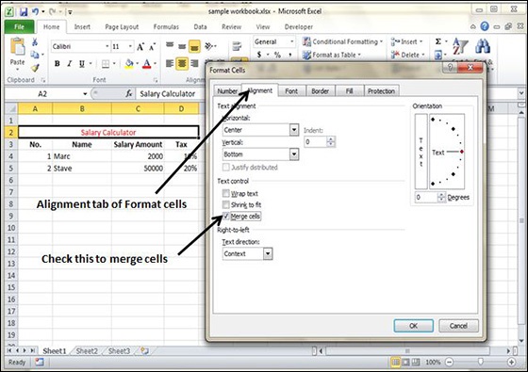Click the vertical Text orientation box
Screen dimensions: 528x372
coord(421,152)
